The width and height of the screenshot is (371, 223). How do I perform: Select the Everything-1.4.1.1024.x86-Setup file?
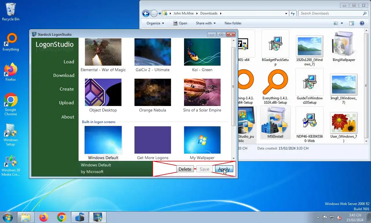[275, 87]
